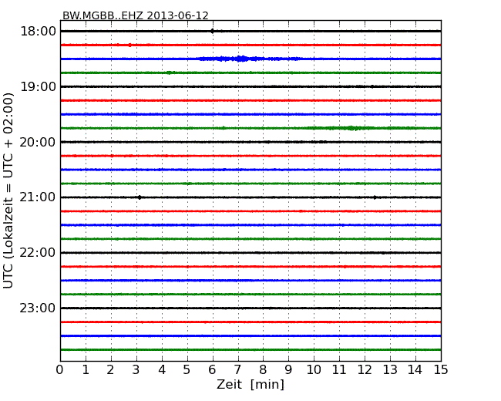The height and width of the screenshot is (401, 501).
Task: Select the 19:00 time label
Action: (38, 86)
